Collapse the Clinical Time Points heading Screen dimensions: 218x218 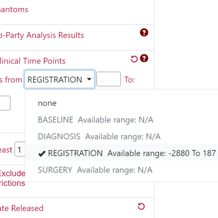click(33, 61)
